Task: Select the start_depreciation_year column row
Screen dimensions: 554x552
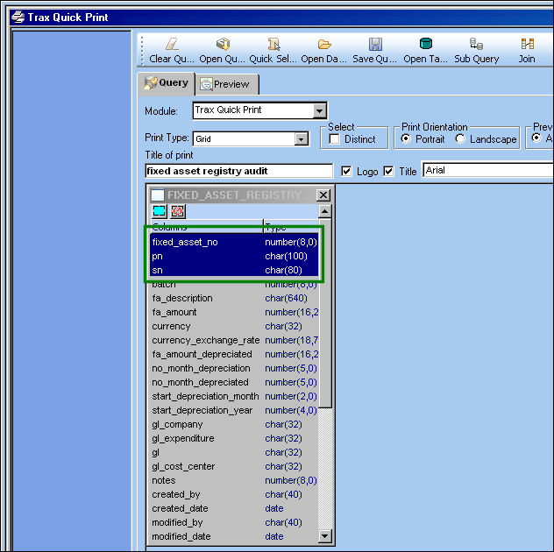Action: pos(235,410)
